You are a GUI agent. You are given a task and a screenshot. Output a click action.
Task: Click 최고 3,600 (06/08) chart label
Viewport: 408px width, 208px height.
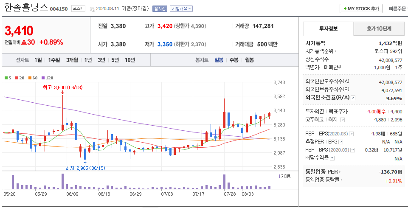click(63, 87)
